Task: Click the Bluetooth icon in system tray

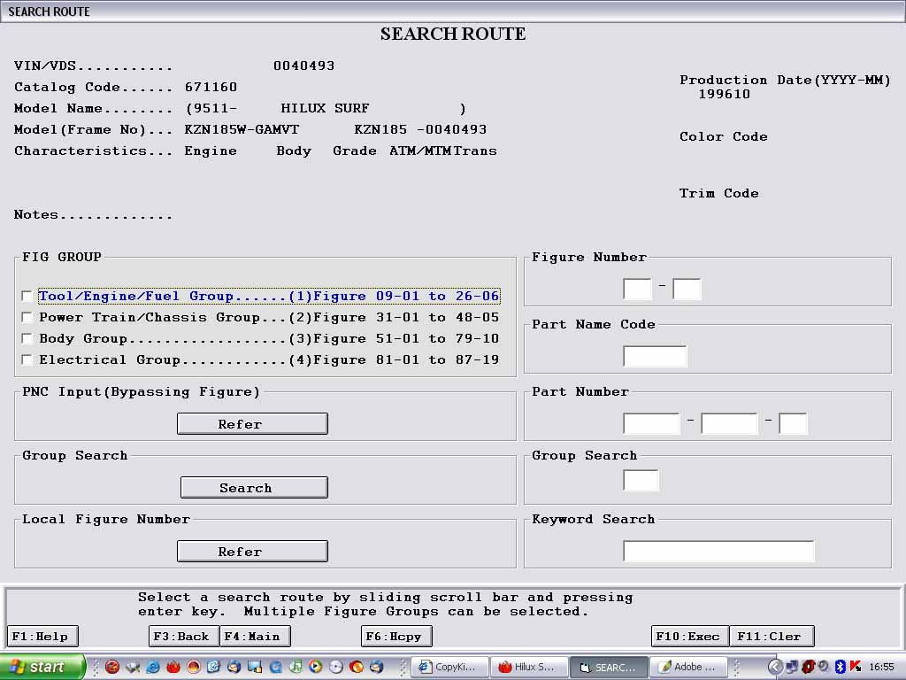Action: coord(841,667)
